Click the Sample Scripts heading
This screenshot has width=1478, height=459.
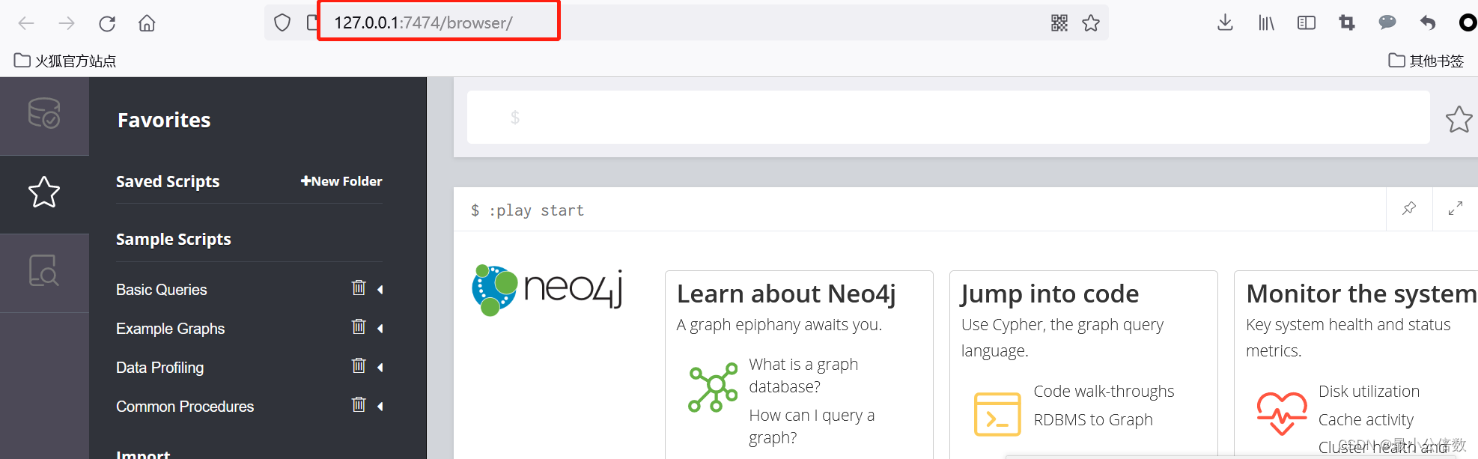pos(174,239)
